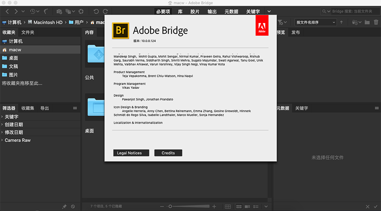Image resolution: width=381 pixels, height=211 pixels.
Task: Open the search magnifier options dropdown
Action: pos(326,11)
